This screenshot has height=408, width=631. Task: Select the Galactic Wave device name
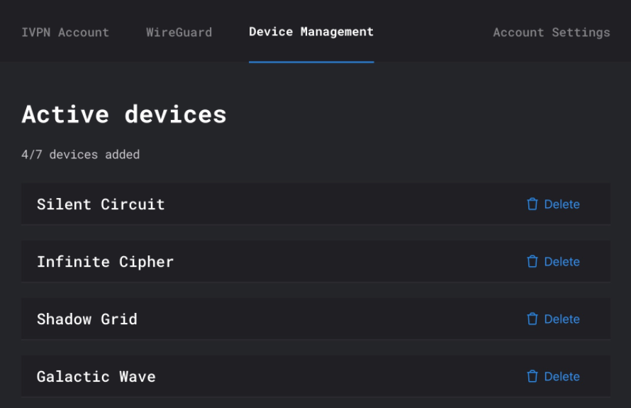(96, 377)
